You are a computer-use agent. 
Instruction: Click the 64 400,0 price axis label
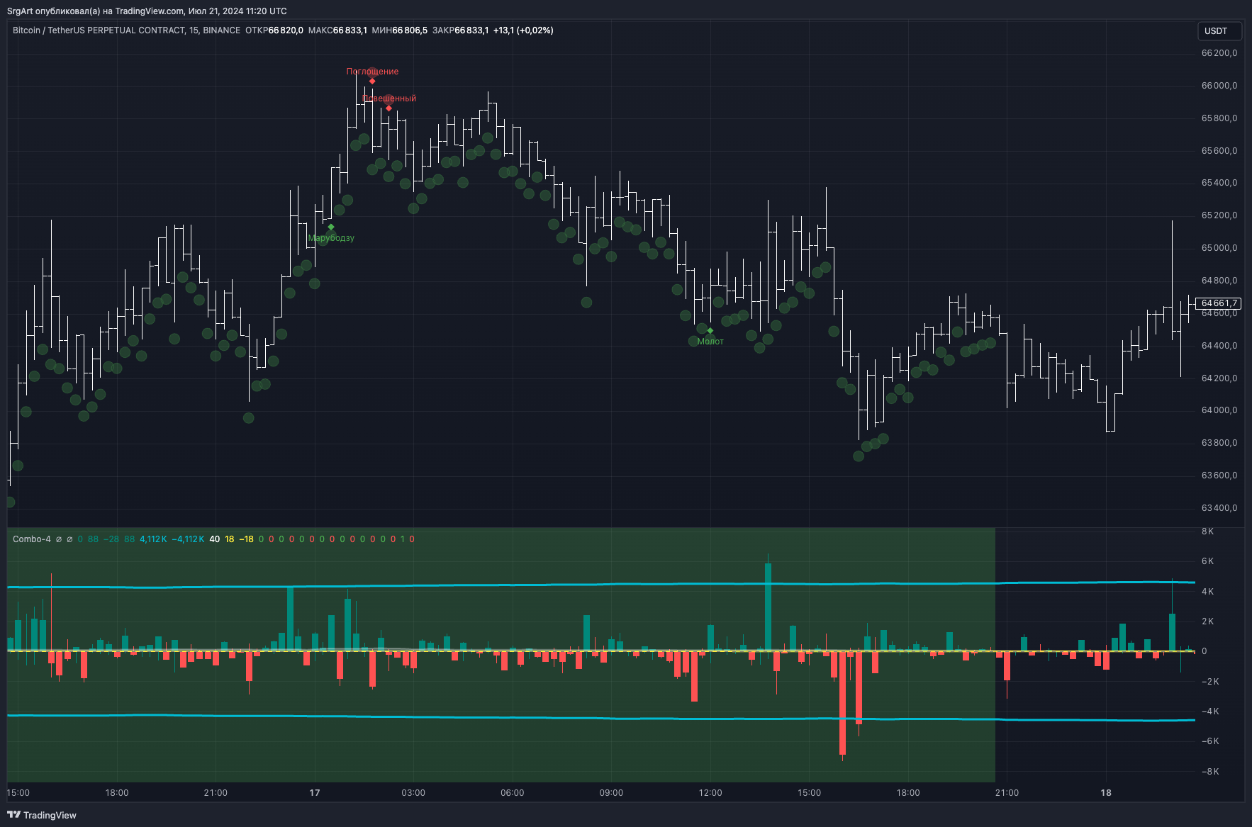[x=1219, y=346]
